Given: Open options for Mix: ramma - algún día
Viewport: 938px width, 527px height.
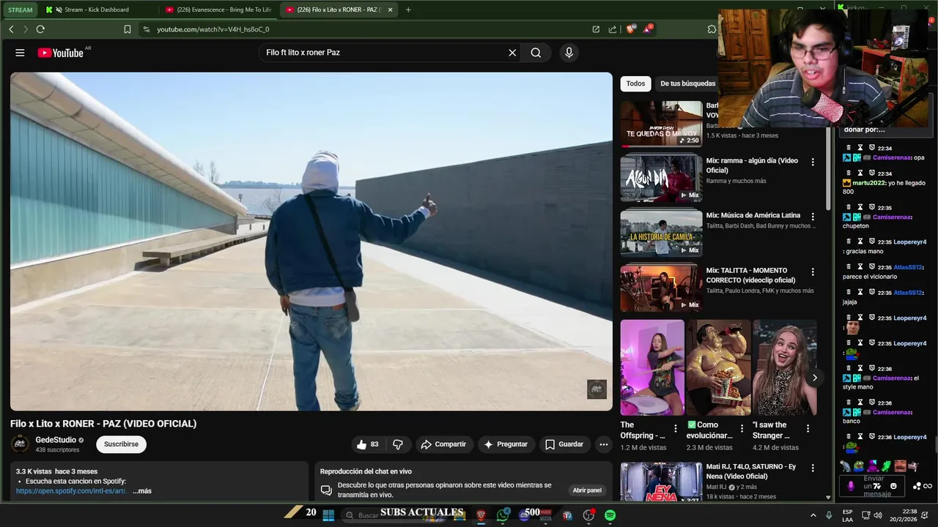Looking at the screenshot, I should (x=812, y=162).
